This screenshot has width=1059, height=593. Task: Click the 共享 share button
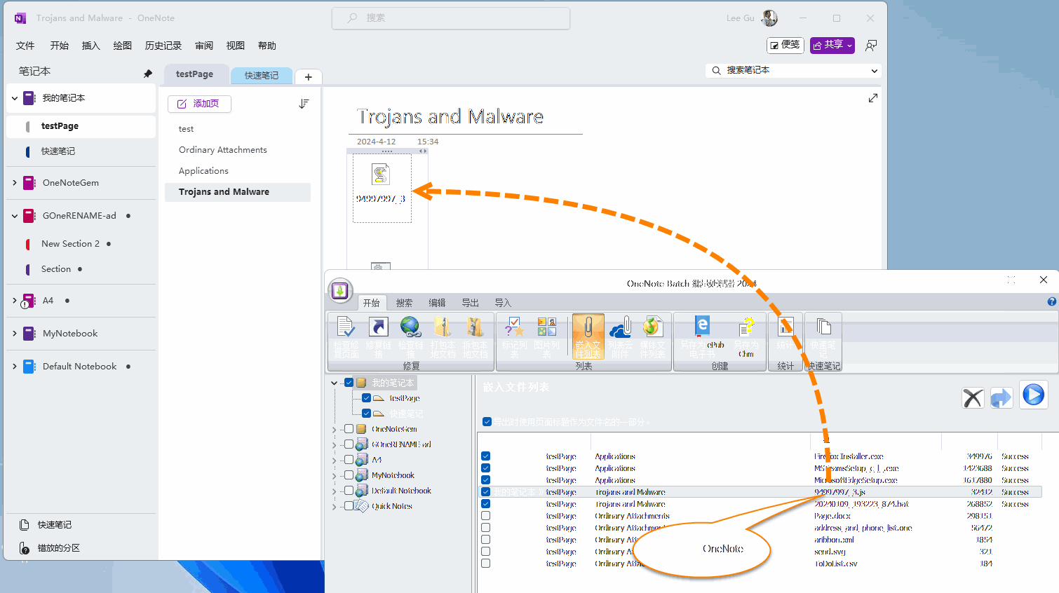tap(832, 45)
